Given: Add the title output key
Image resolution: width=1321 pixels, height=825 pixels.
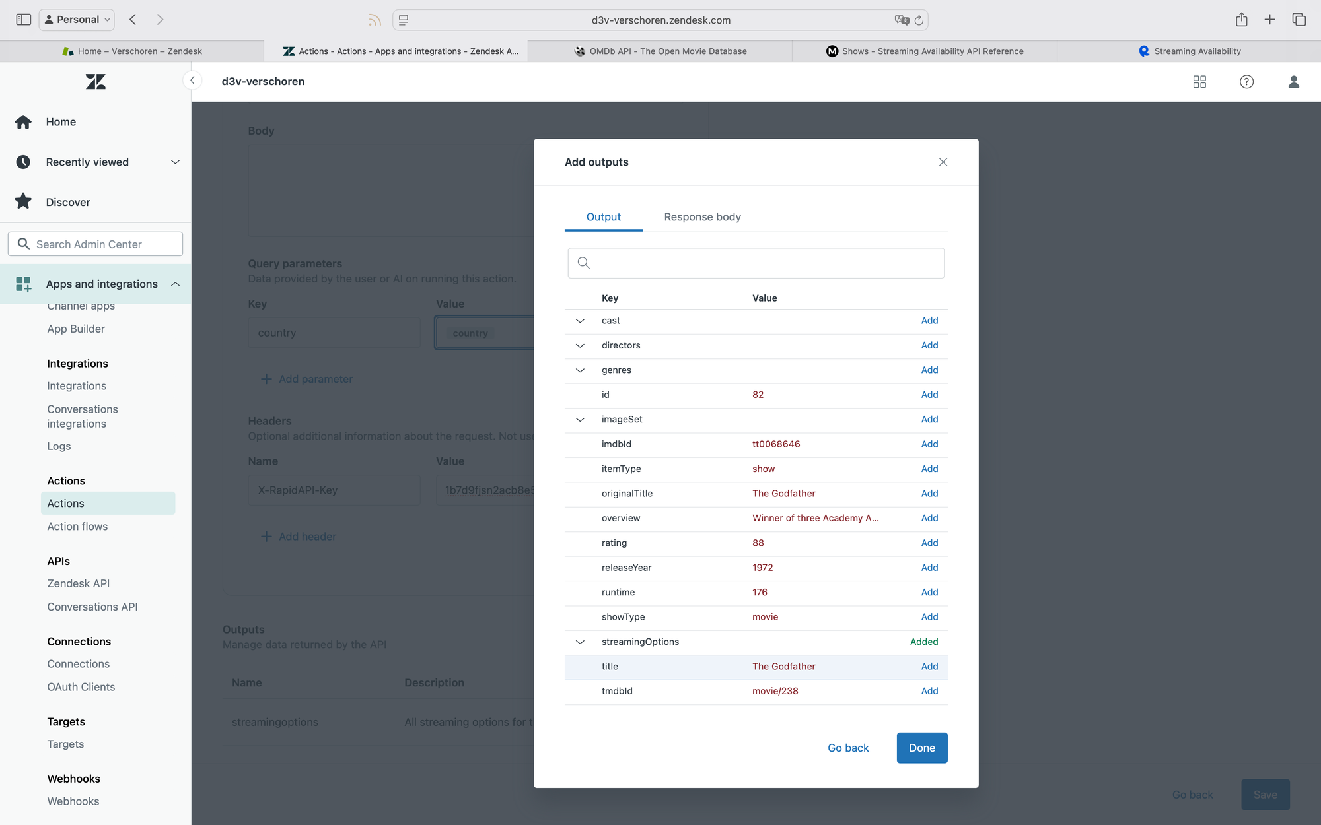Looking at the screenshot, I should point(929,667).
